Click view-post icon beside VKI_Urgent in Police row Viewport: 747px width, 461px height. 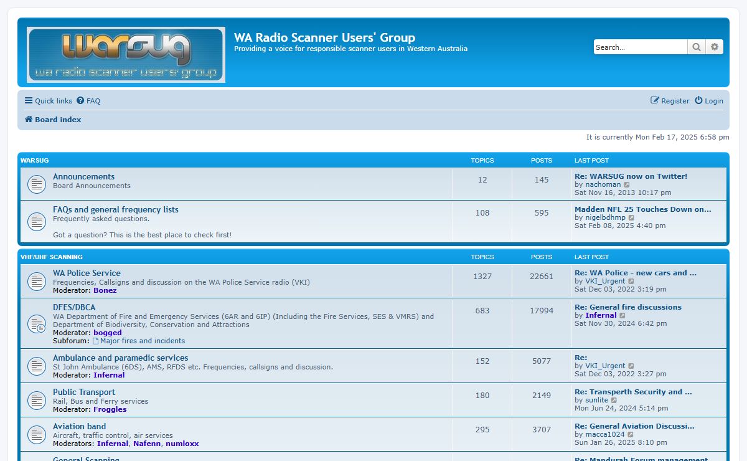tap(631, 282)
